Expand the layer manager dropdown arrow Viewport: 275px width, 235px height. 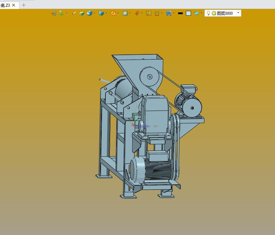coord(201,13)
